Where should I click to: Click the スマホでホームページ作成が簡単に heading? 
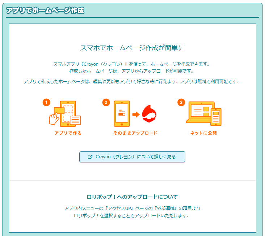132,48
